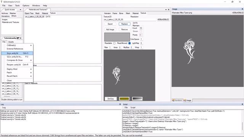Open the Tools menu in menu bar
244x137 pixels.
(x=18, y=6)
